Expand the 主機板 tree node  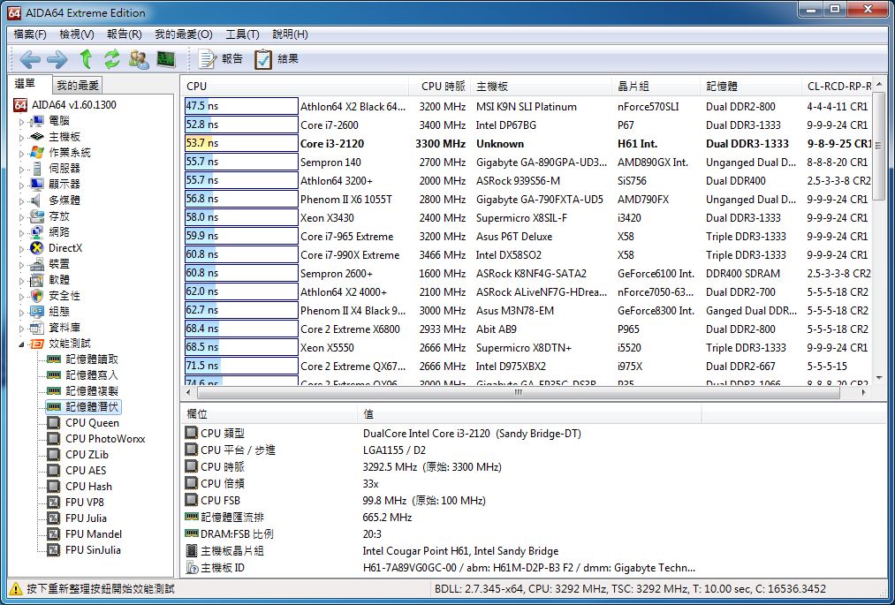(x=22, y=137)
